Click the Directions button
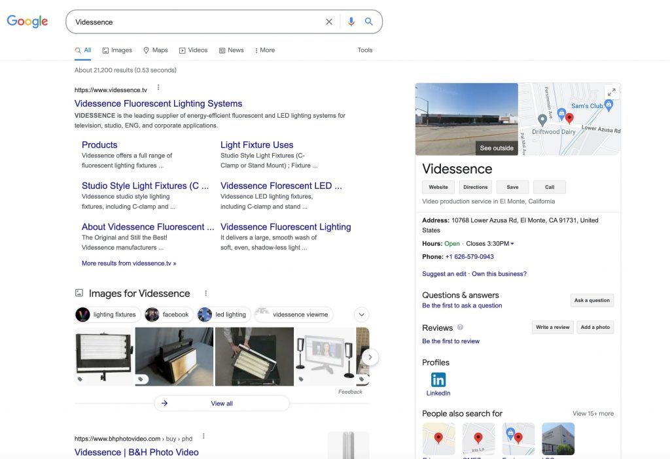 click(475, 187)
